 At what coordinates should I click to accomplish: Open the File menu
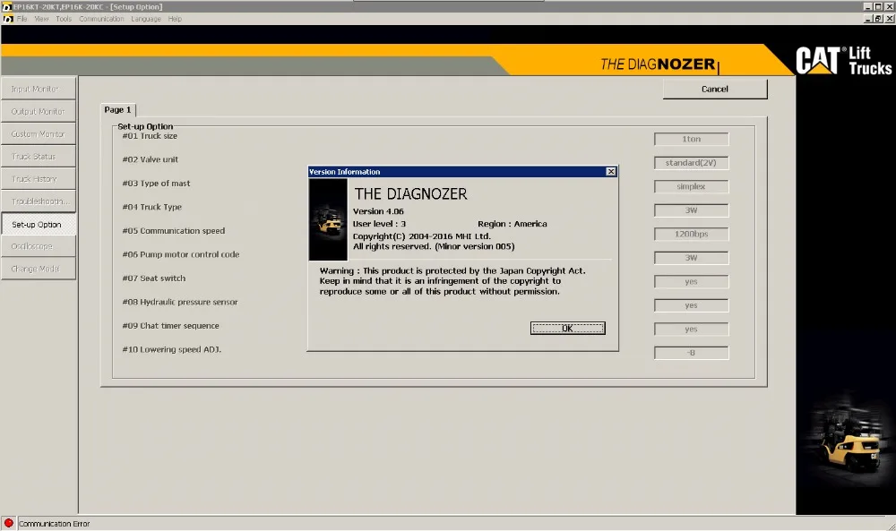(22, 19)
